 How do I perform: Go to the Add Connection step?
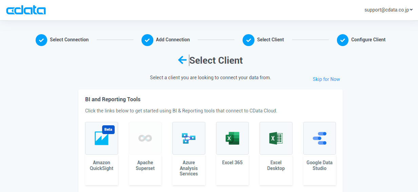173,40
